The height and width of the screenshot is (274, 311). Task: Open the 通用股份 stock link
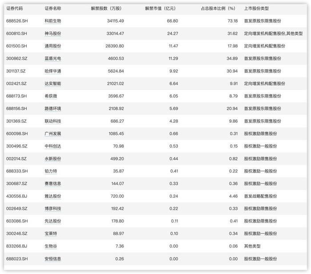coord(53,46)
